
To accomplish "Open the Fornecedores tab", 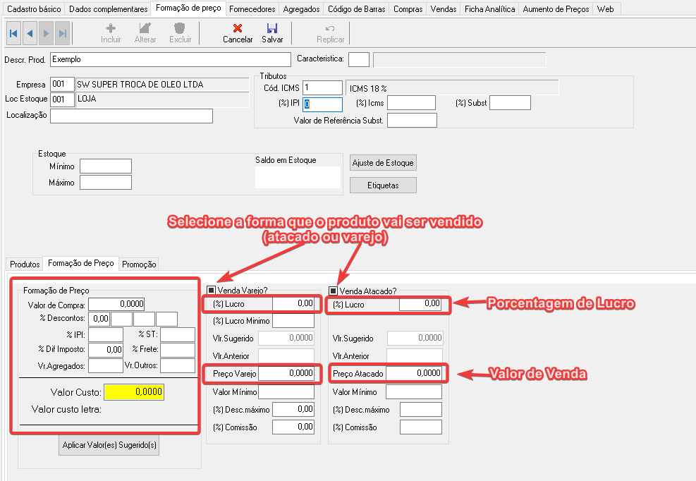I will pos(251,9).
